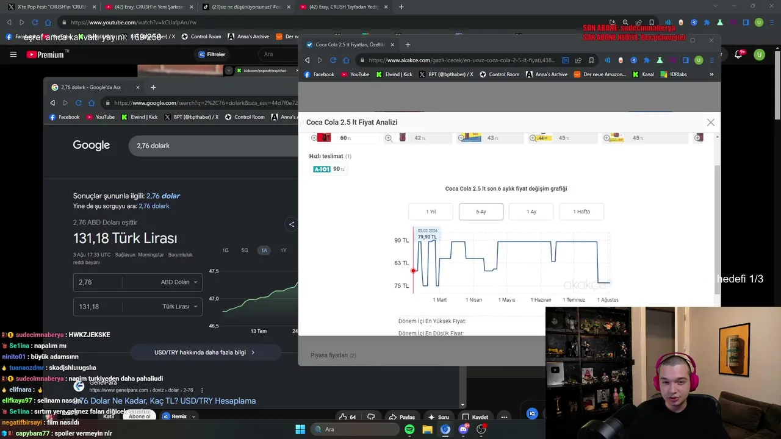Click the corrected 2,76 dolar suggestion link
The height and width of the screenshot is (439, 781).
[163, 196]
